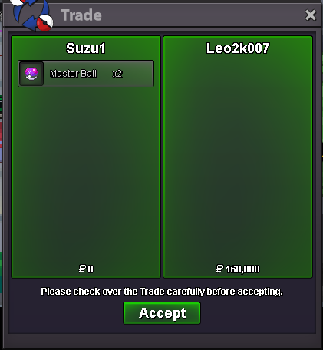Select the Leo2k007 player name heading

click(238, 48)
